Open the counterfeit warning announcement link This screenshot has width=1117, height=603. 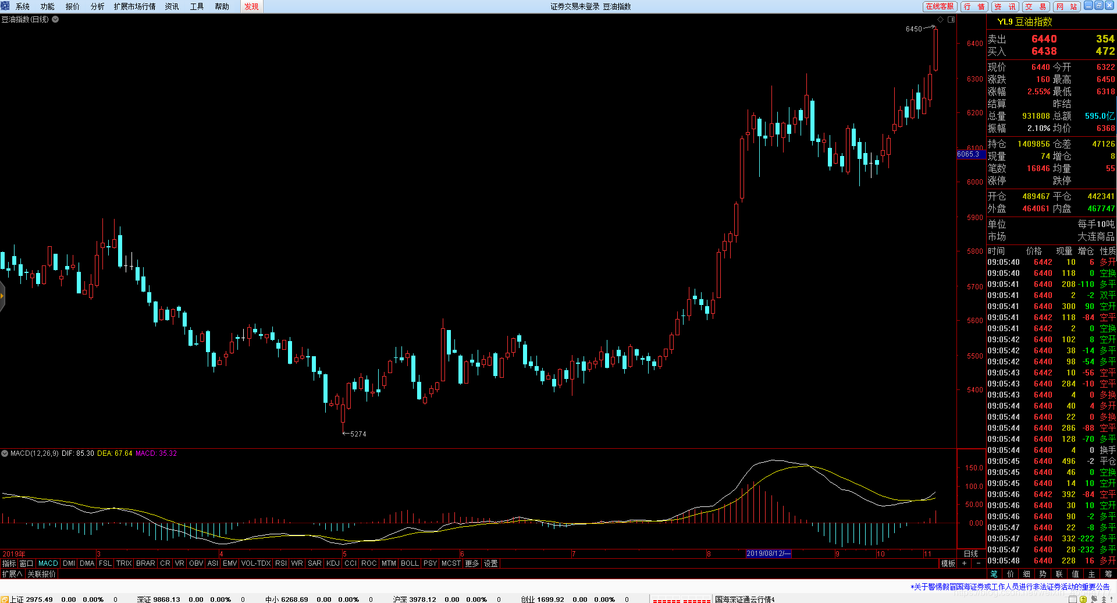coord(1010,587)
